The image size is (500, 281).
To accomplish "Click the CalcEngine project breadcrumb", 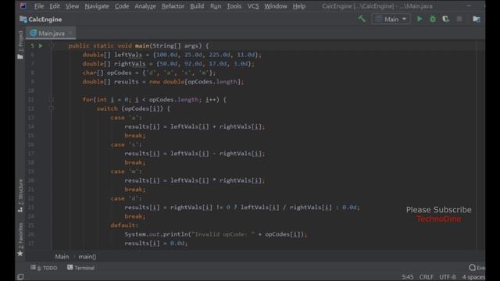I will (45, 20).
